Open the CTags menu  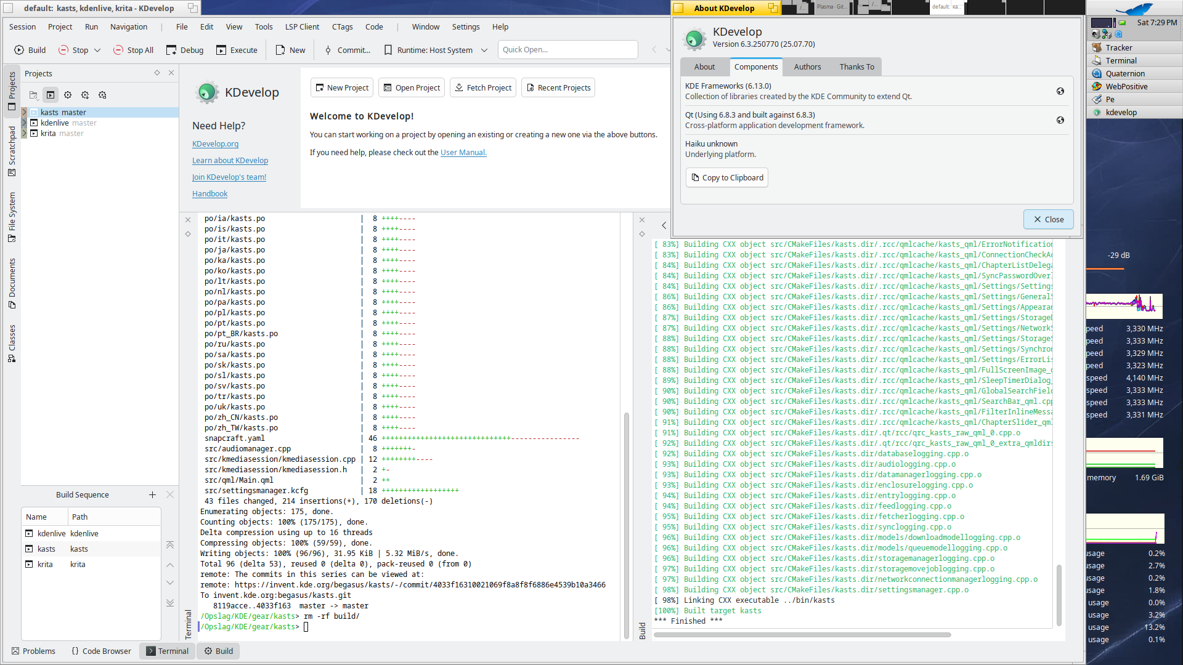[342, 26]
